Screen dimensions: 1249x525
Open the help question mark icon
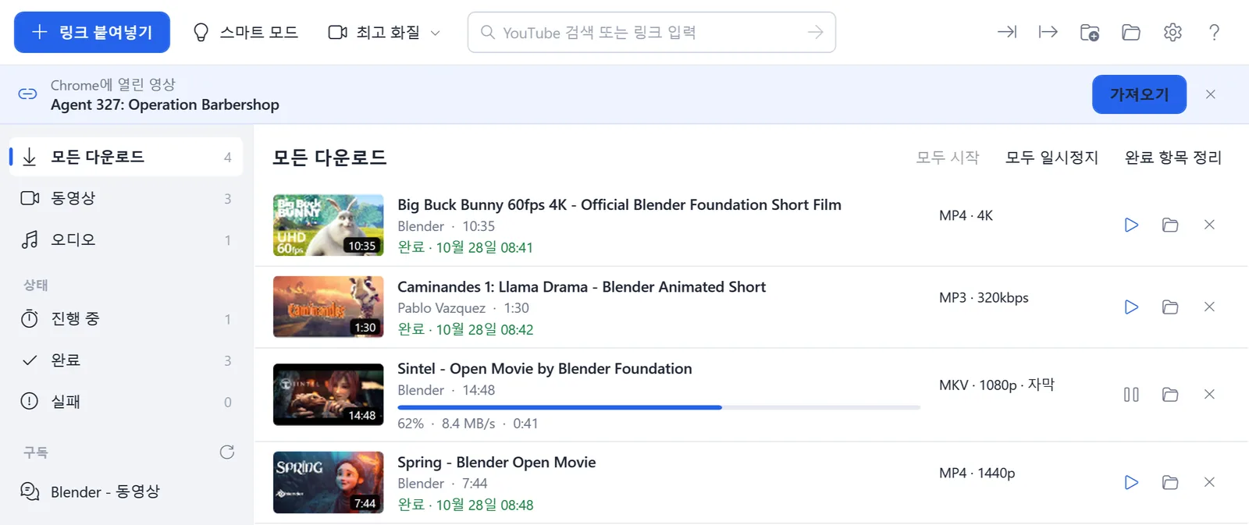pos(1214,32)
